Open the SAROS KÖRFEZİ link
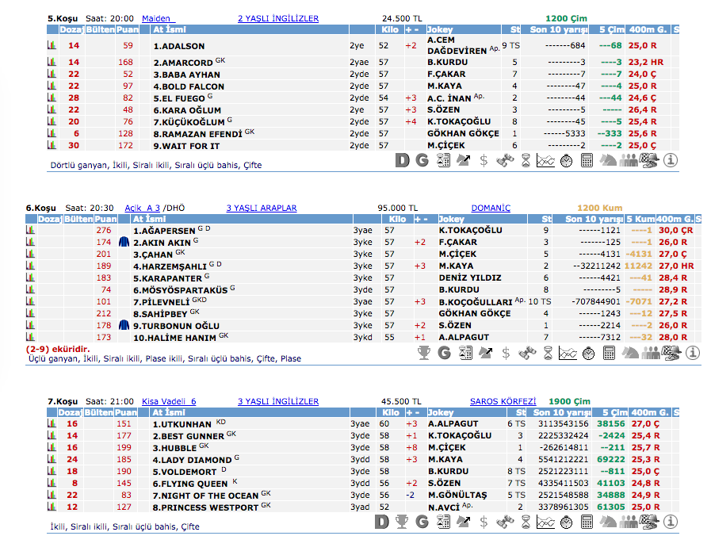 tap(503, 402)
